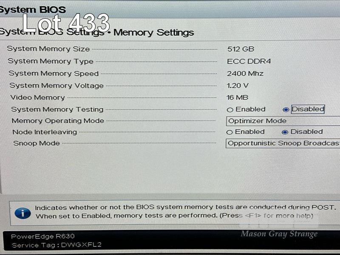Enable System Memory Testing radio button
The width and height of the screenshot is (340, 255).
(x=230, y=110)
